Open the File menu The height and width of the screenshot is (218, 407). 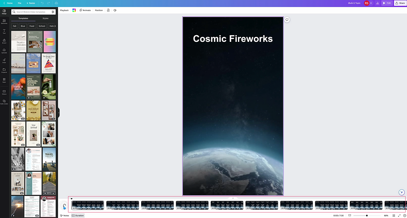coord(20,3)
